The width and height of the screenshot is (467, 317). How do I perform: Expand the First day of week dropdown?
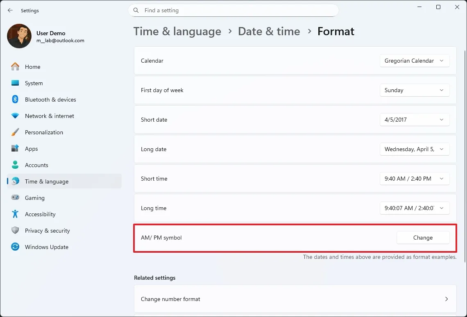click(415, 90)
